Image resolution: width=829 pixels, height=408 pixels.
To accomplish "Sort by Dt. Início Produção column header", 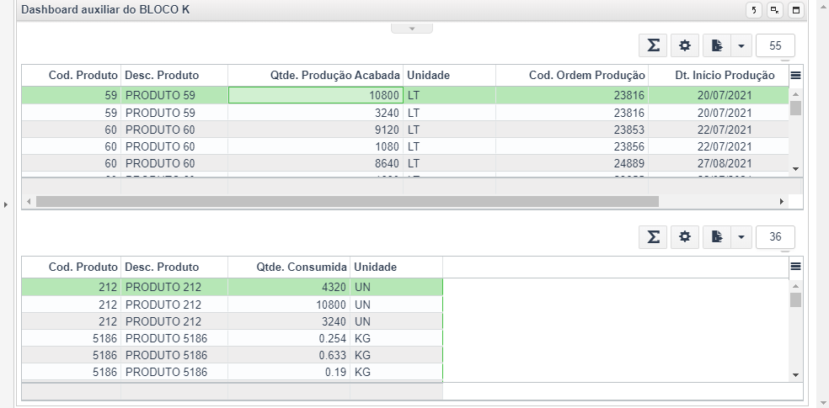I will pos(719,76).
